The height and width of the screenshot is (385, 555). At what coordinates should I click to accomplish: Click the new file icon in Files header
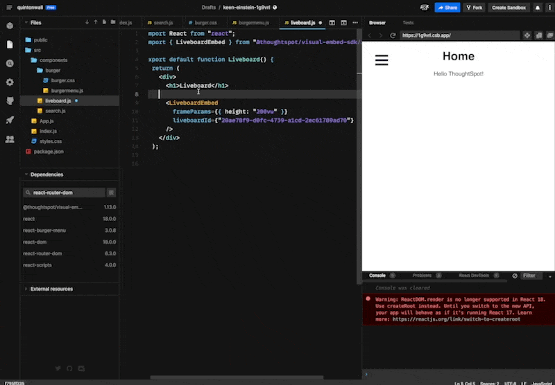(105, 22)
